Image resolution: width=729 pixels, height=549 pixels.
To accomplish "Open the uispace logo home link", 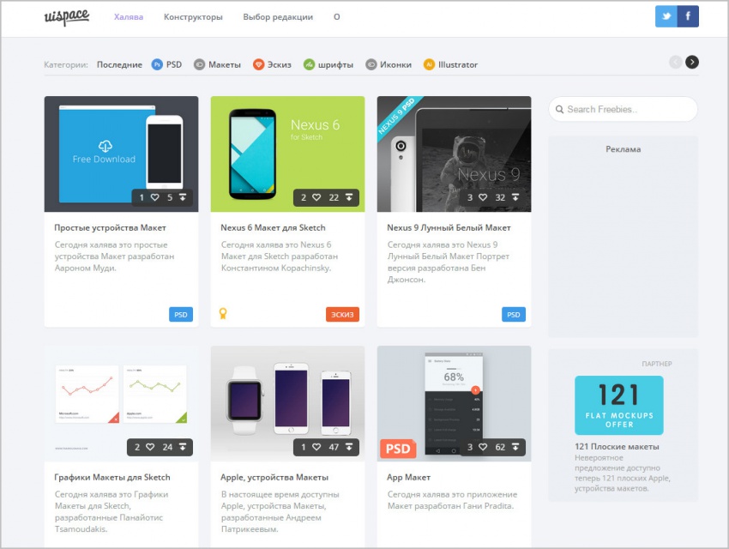I will click(x=66, y=17).
